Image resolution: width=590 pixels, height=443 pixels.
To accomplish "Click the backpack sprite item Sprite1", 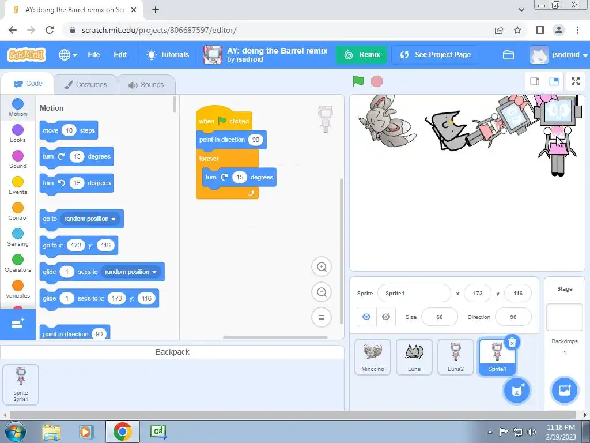I will coord(21,385).
